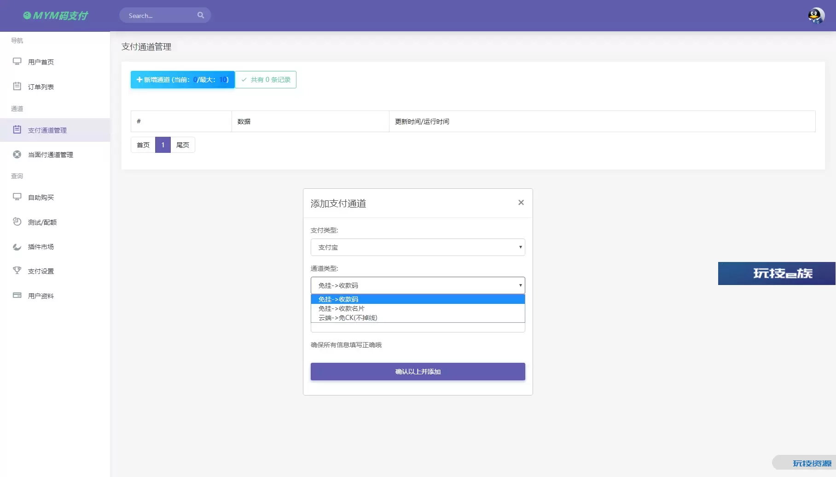This screenshot has width=836, height=477.
Task: Click the 新增通道 button
Action: point(182,80)
